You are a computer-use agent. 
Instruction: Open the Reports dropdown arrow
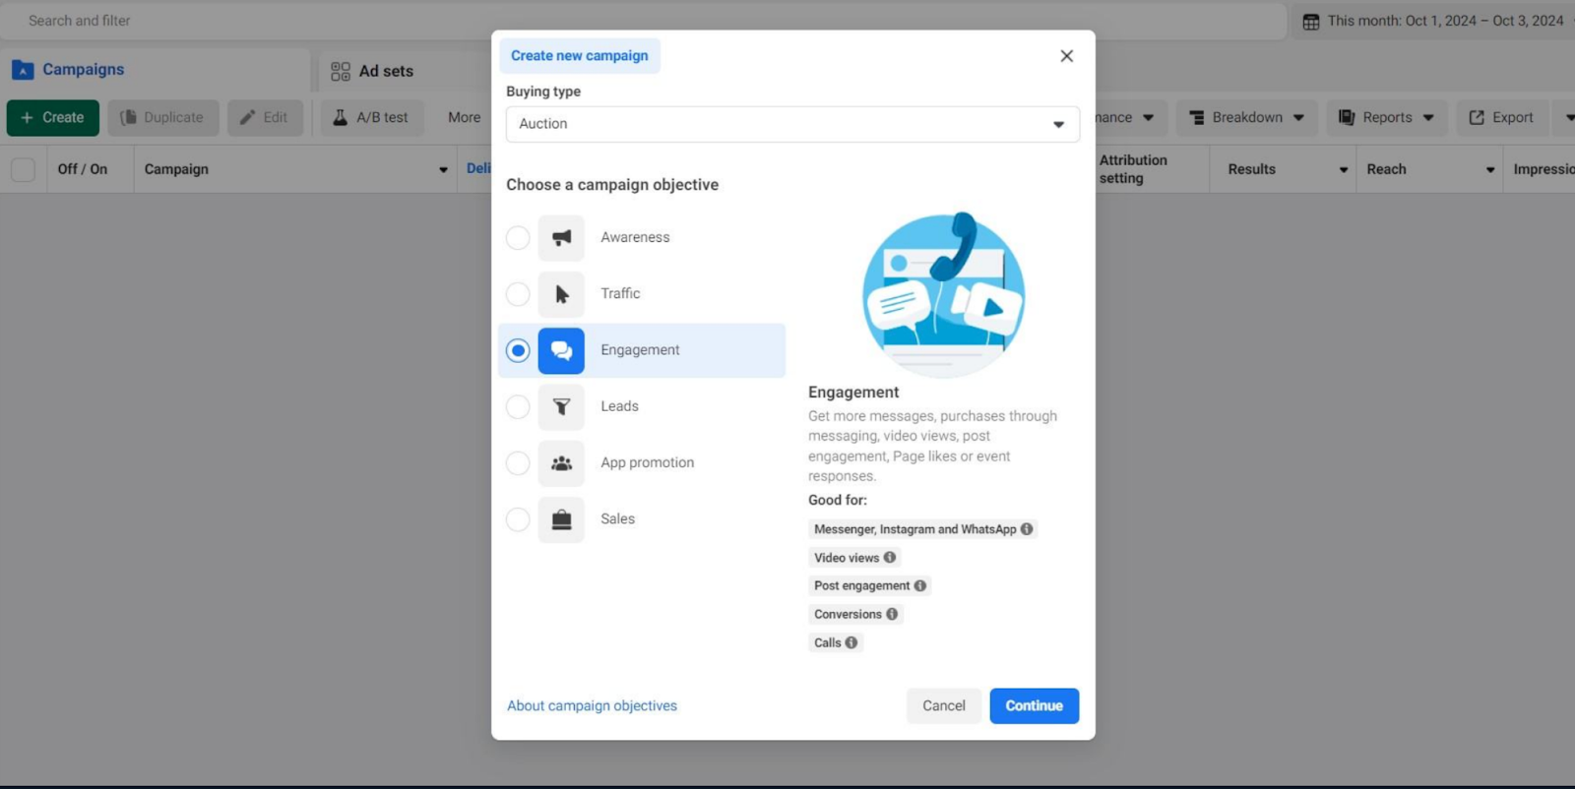coord(1428,118)
